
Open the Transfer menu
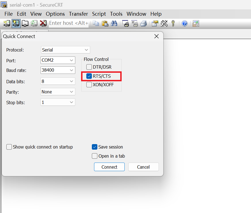click(78, 14)
